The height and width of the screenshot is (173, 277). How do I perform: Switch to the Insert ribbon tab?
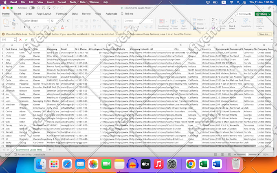(17, 13)
